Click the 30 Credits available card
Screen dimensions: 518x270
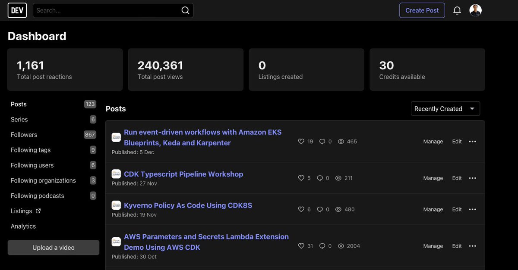[427, 69]
